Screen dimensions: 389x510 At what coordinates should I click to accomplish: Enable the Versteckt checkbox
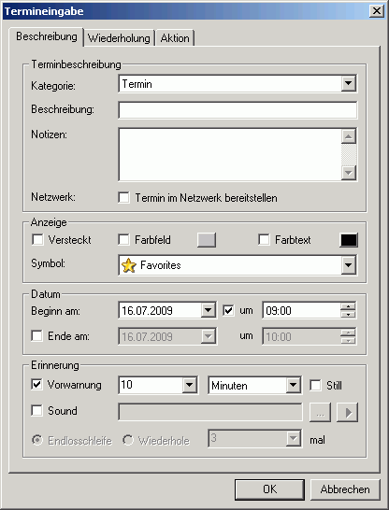(x=37, y=240)
